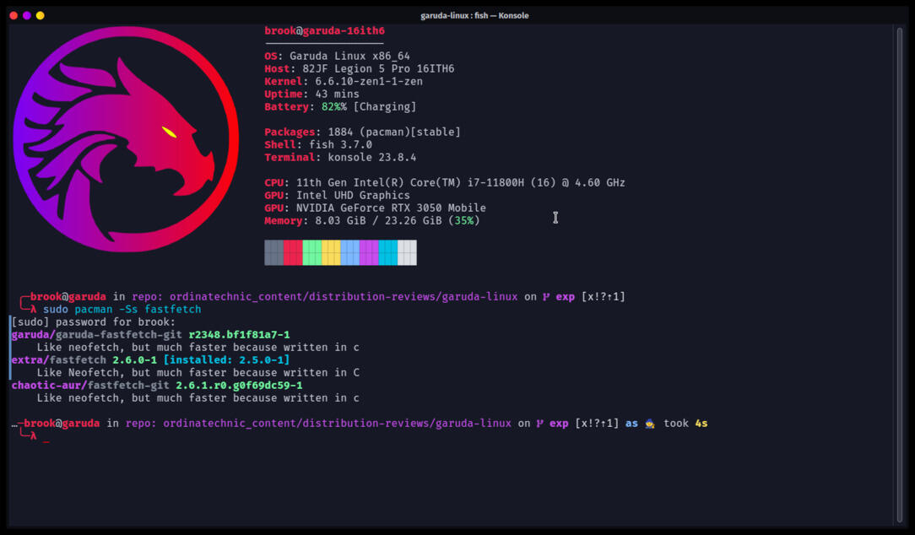
Task: Click the git branch icon in the last prompt
Action: 539,424
